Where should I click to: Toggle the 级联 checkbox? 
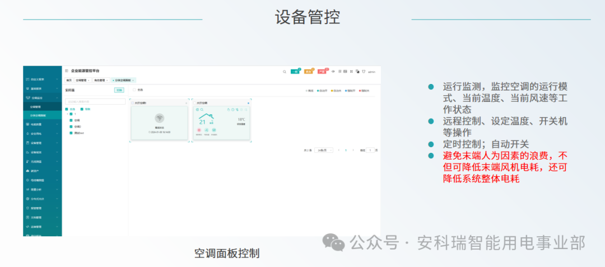(x=82, y=109)
